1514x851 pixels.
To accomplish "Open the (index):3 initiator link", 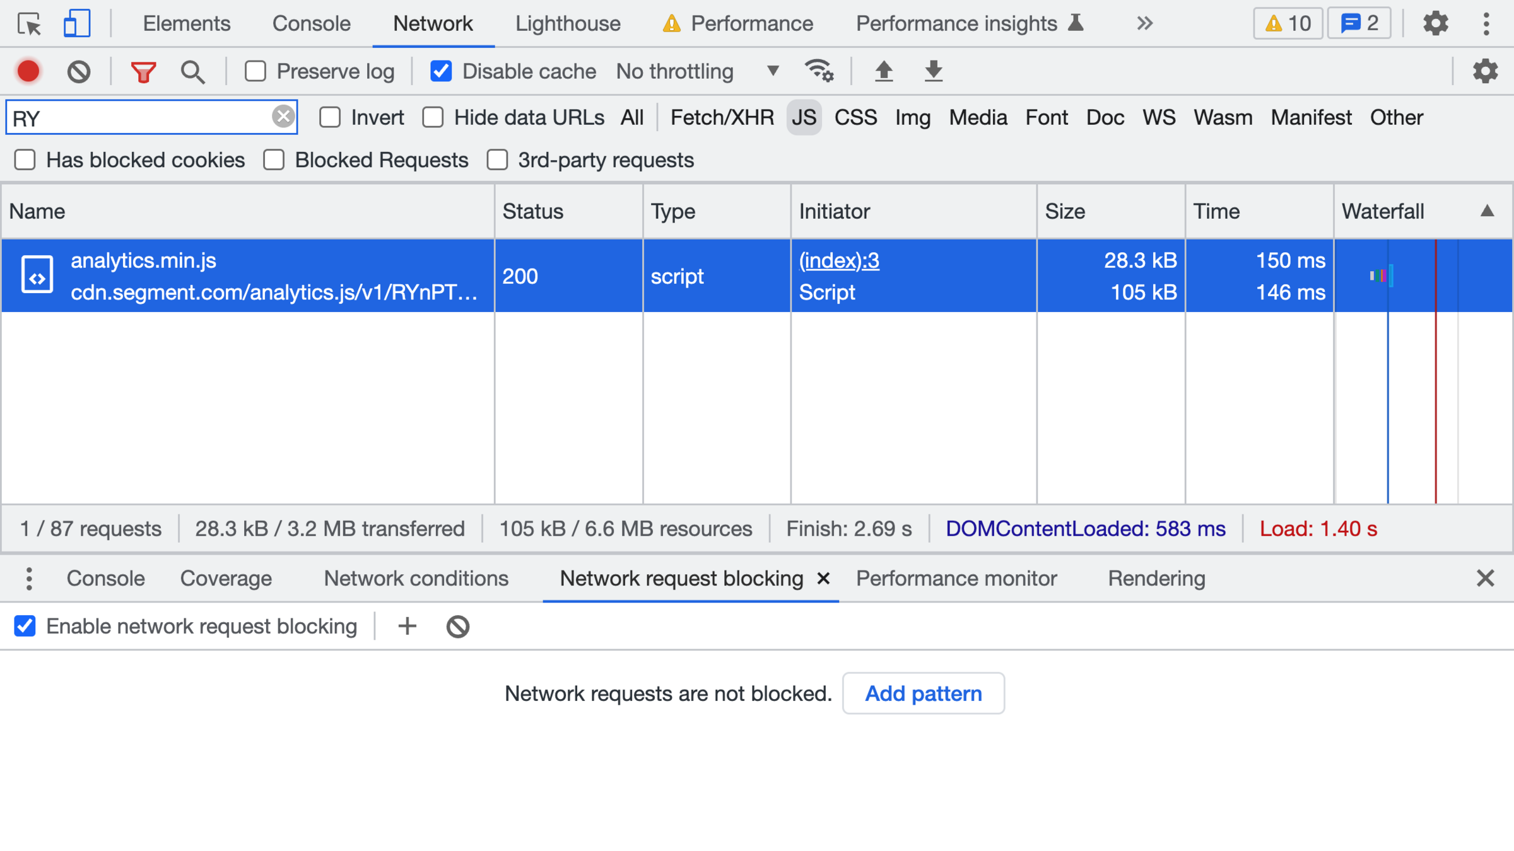I will (838, 260).
